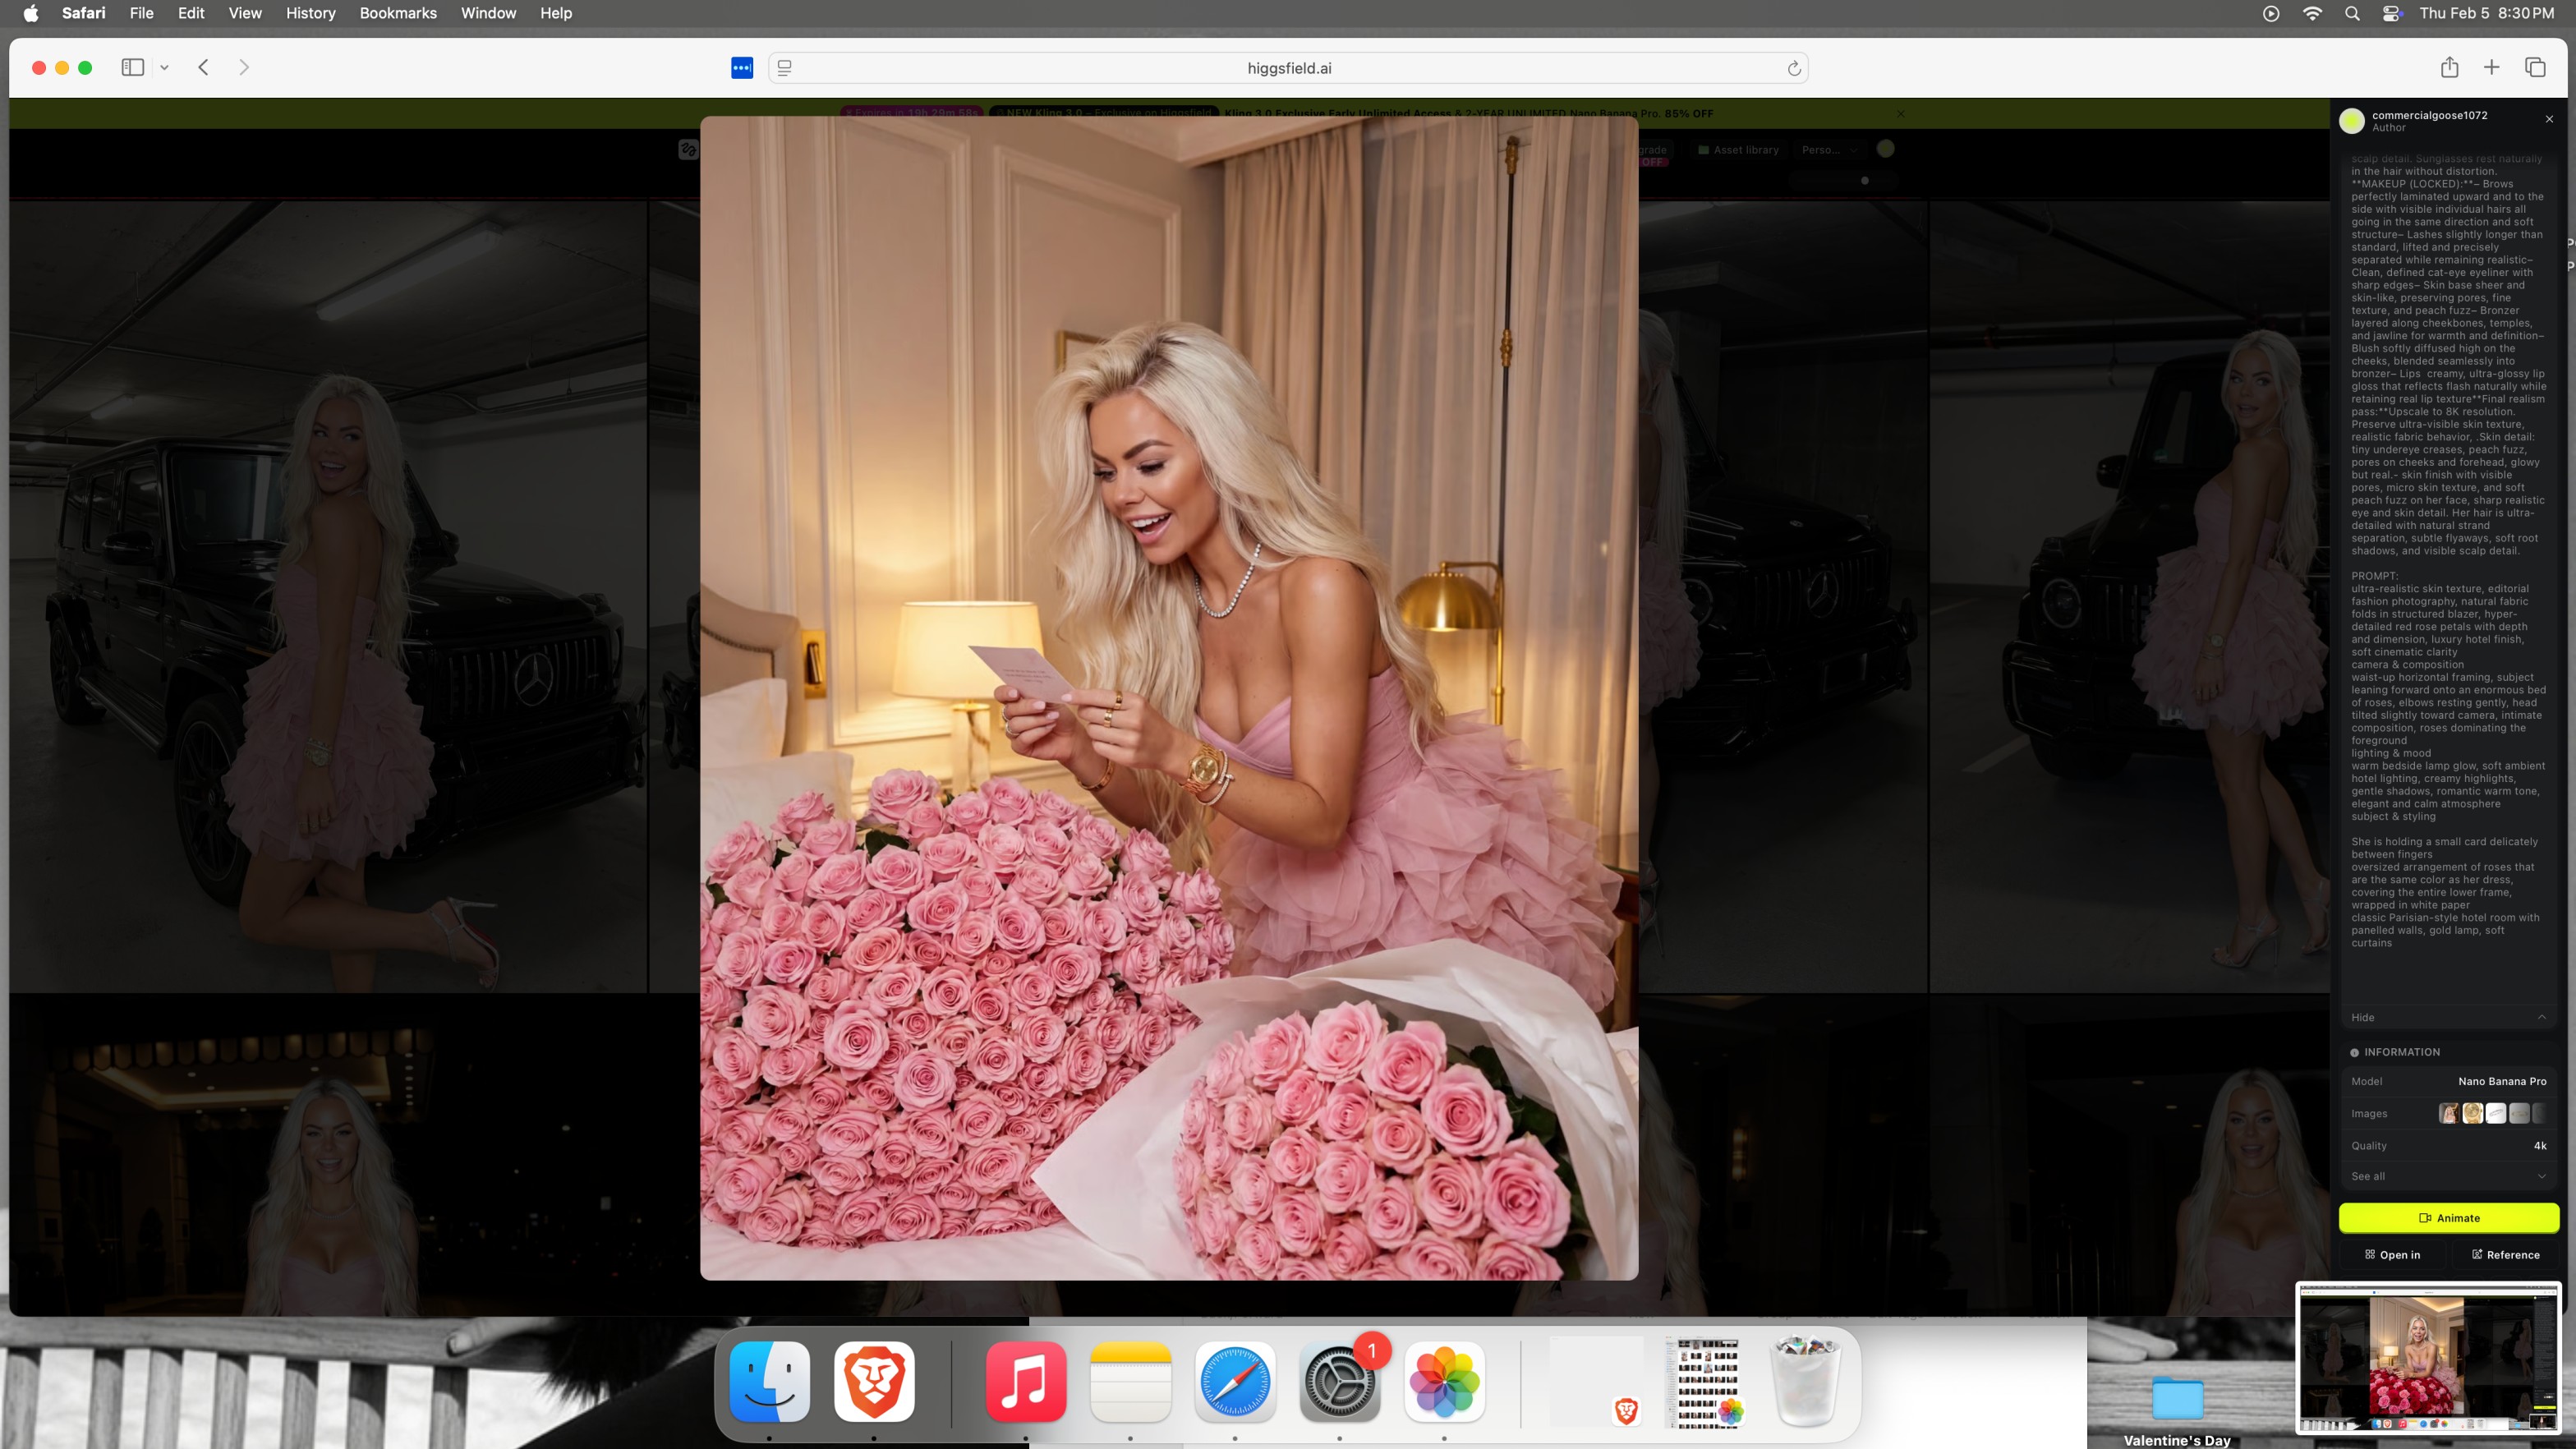Expand the See all information row

2447,1176
